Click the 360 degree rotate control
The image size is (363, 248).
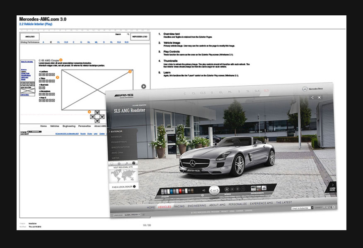click(x=214, y=190)
